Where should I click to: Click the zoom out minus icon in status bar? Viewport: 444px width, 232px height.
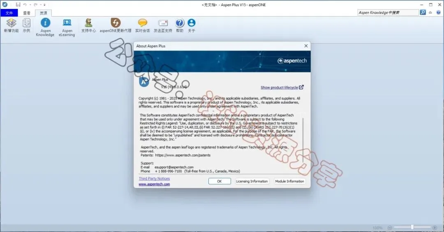click(x=390, y=227)
